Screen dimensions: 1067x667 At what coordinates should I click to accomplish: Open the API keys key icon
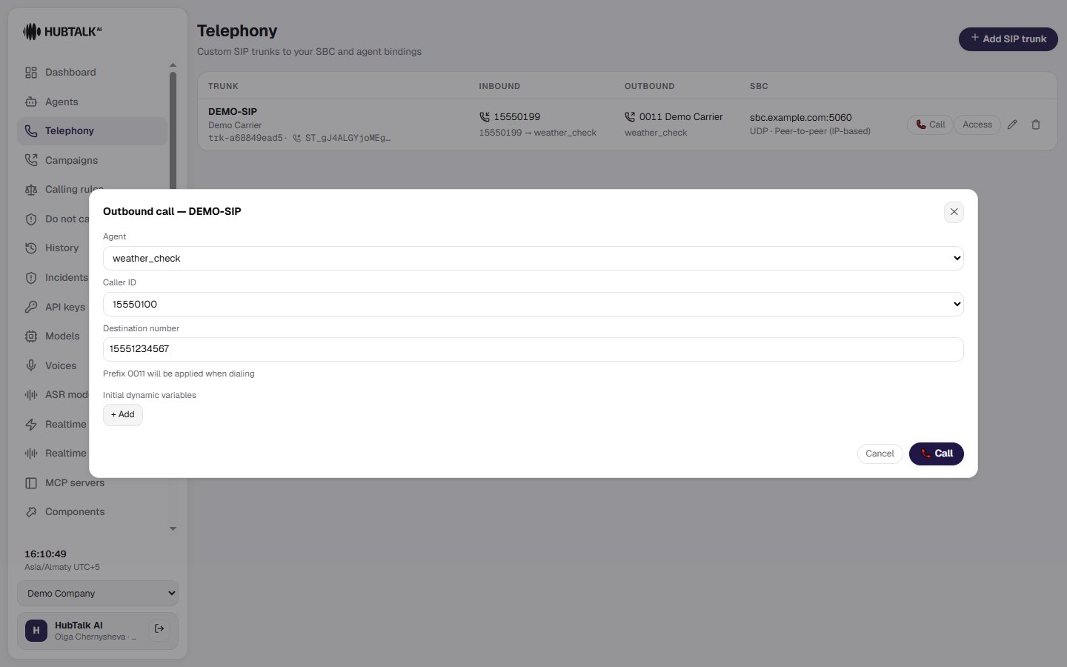coord(31,307)
